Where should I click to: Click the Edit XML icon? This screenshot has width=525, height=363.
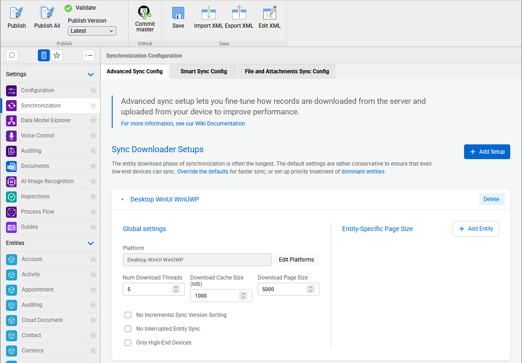coord(270,13)
